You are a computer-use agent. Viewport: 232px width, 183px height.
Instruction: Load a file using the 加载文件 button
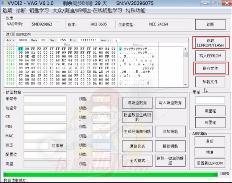click(210, 82)
